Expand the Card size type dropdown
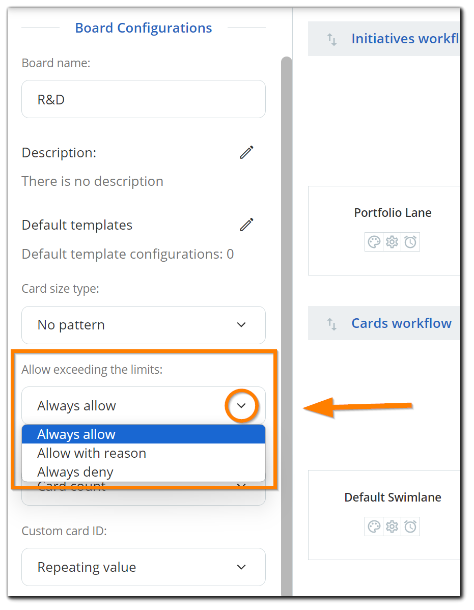The image size is (474, 610). tap(144, 325)
